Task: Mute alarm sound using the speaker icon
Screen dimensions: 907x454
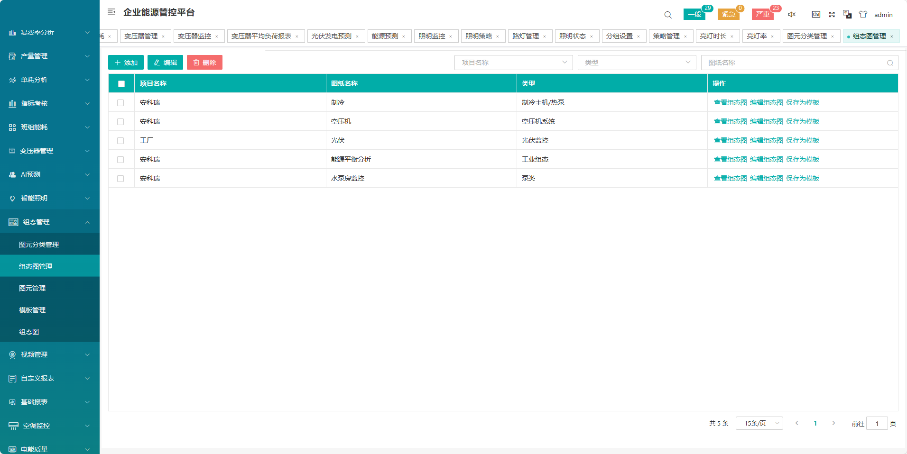Action: (791, 15)
